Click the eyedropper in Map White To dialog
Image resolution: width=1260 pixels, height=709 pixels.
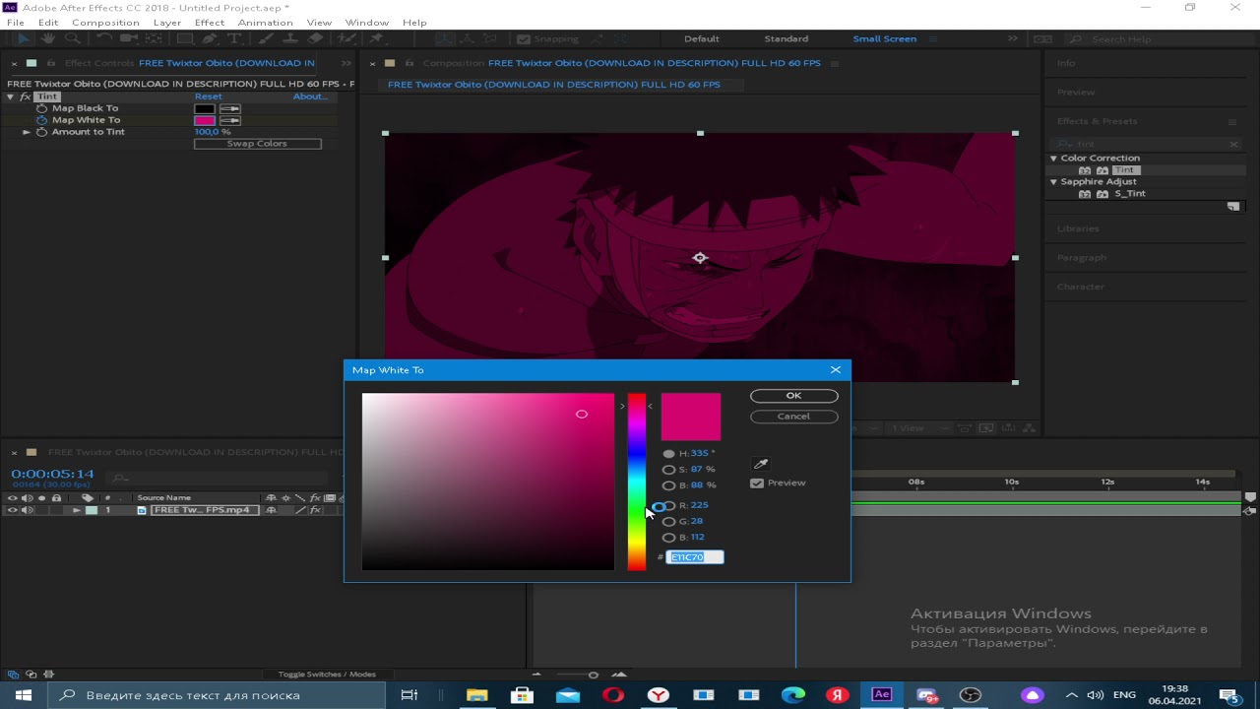(x=760, y=464)
